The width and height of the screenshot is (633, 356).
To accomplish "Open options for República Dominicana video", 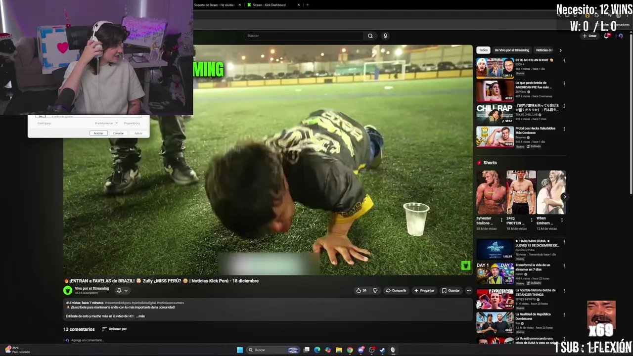I will [564, 314].
